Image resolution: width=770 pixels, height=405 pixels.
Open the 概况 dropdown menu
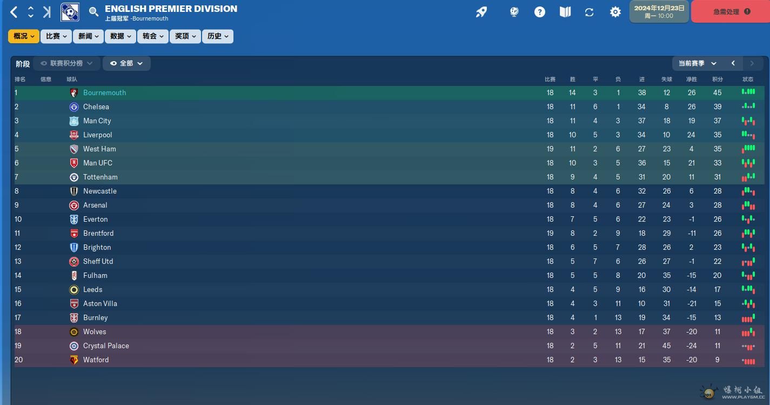24,36
